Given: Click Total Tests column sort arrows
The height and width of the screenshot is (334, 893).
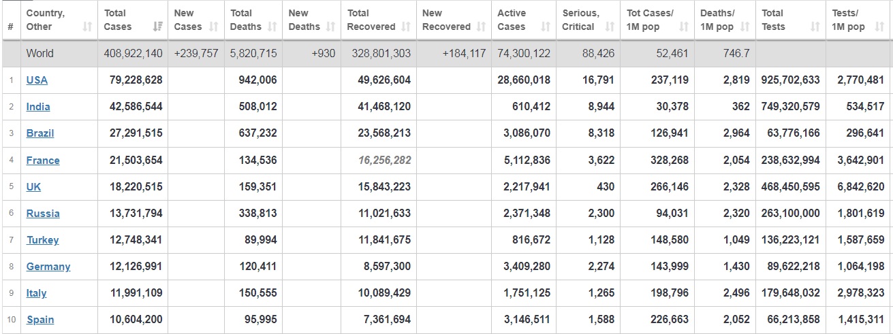Looking at the screenshot, I should pyautogui.click(x=815, y=27).
